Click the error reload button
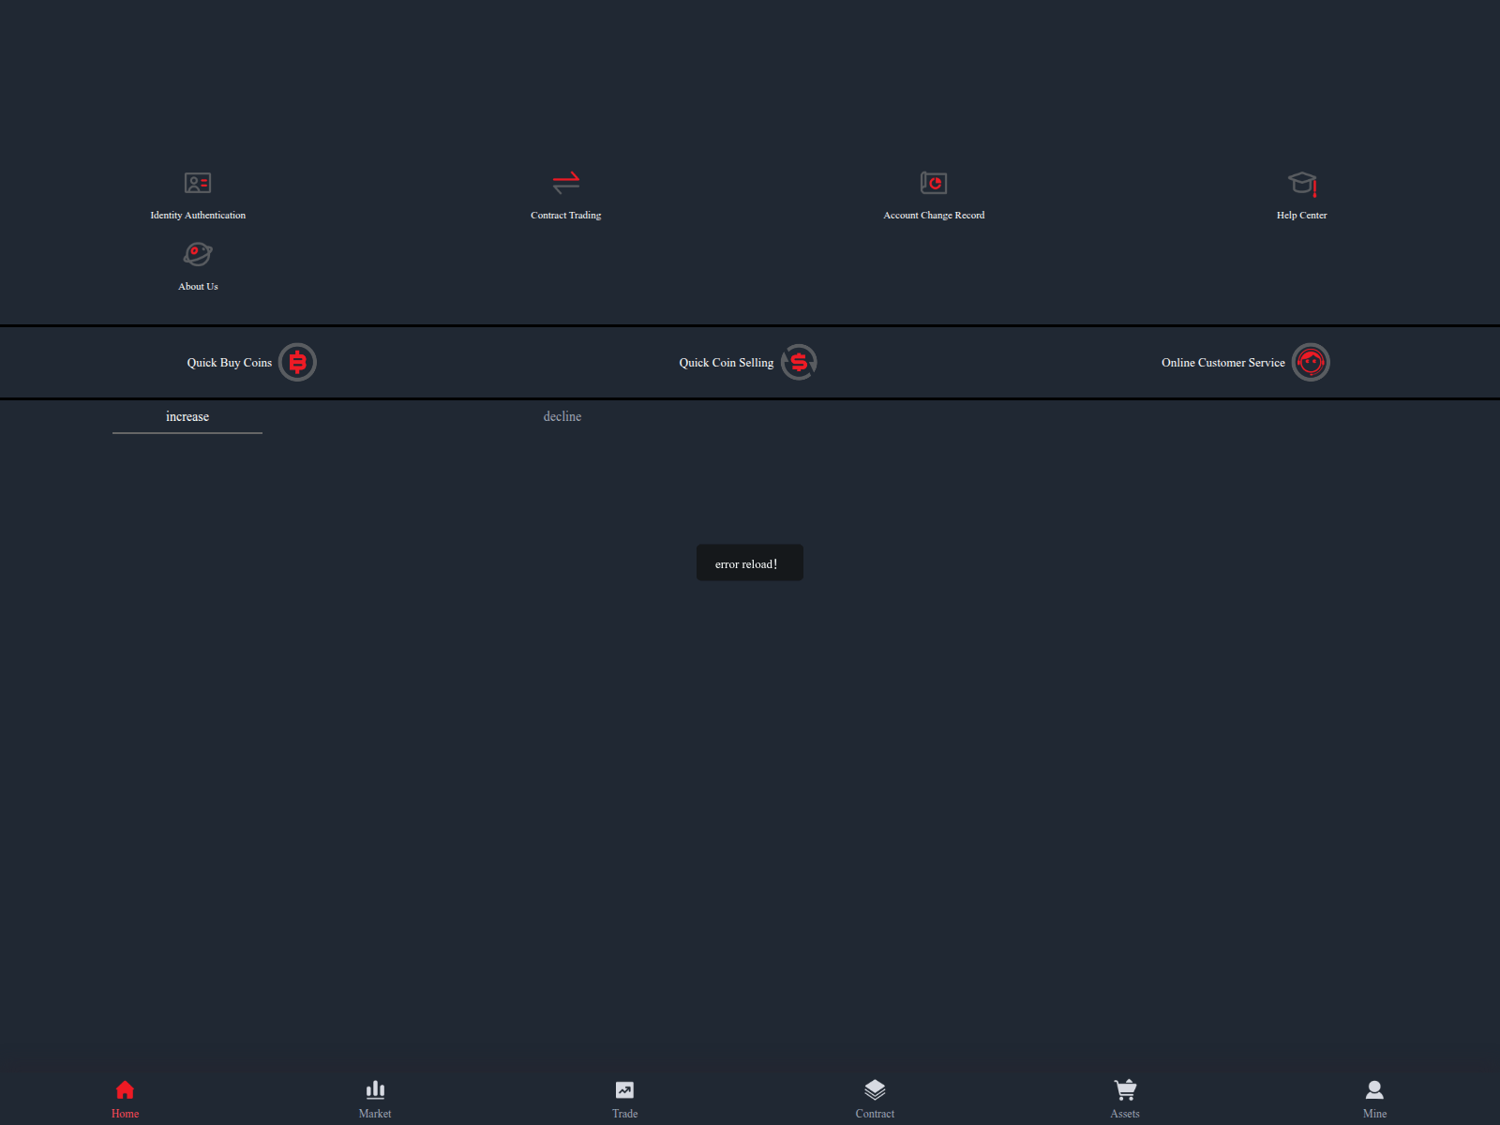 pos(749,562)
